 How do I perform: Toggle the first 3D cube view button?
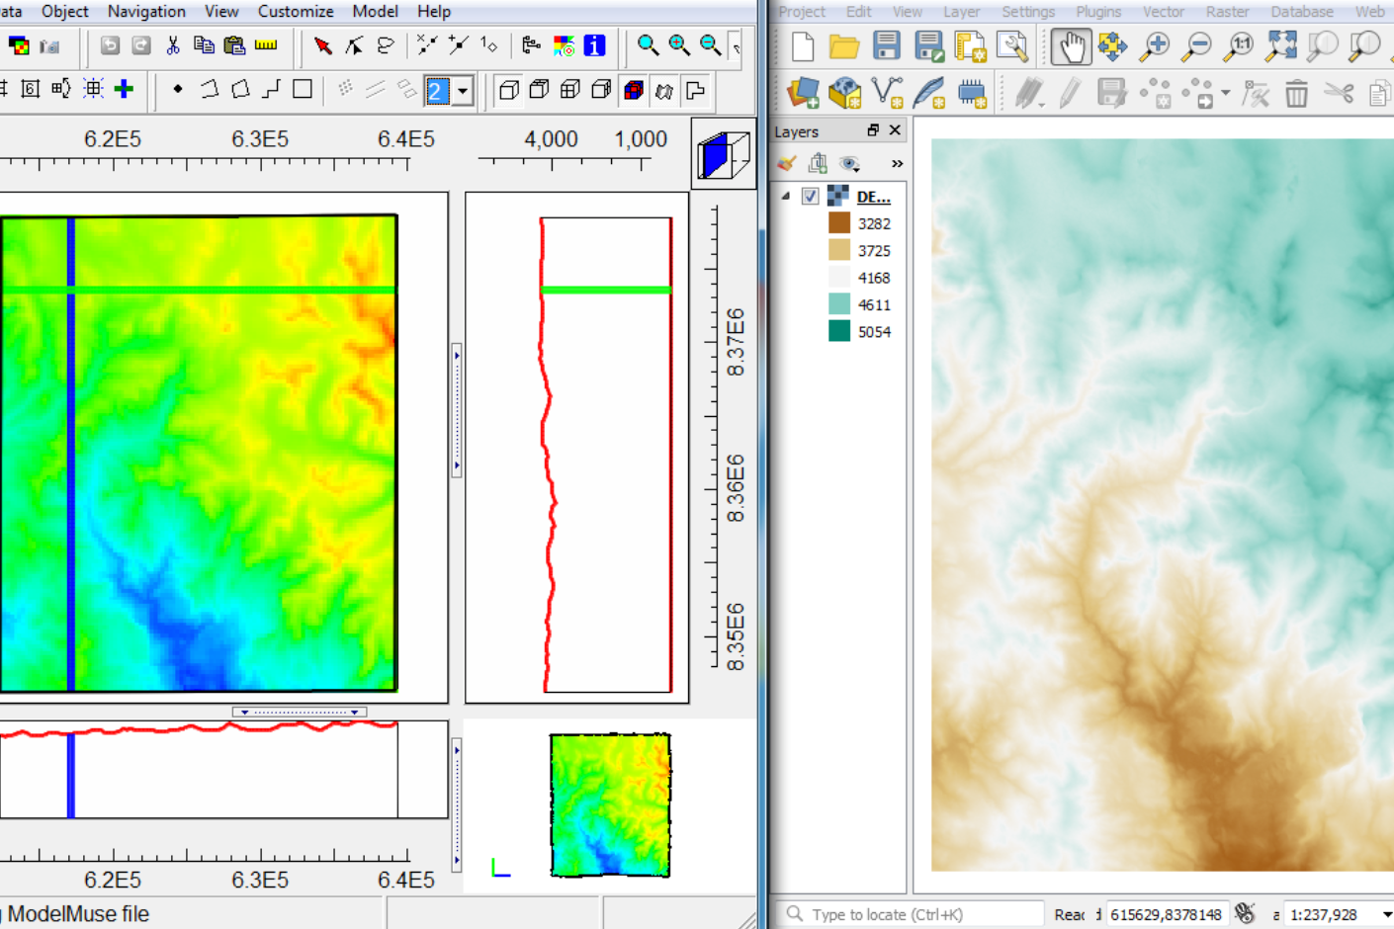coord(508,90)
